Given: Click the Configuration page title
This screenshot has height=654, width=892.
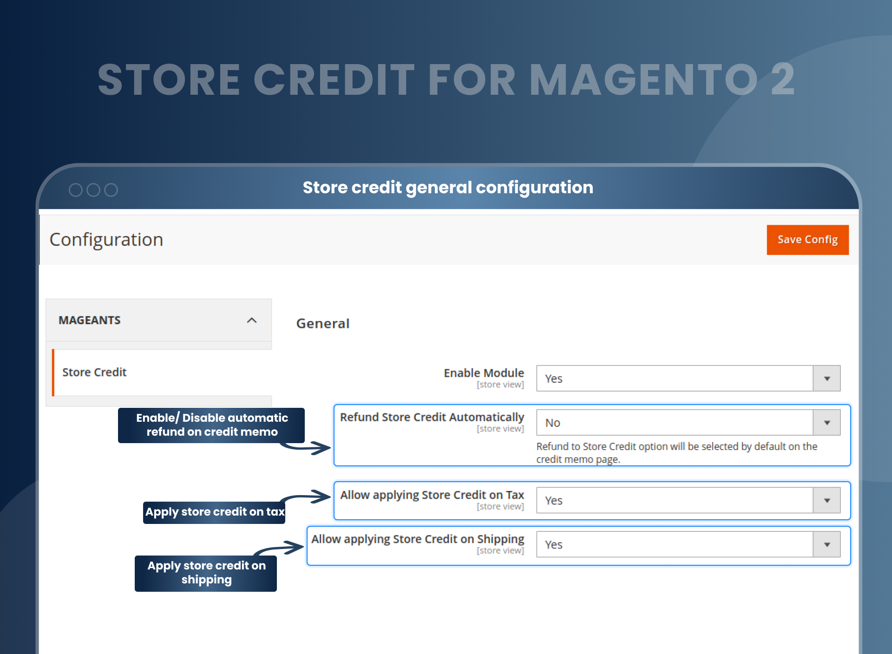Looking at the screenshot, I should (x=106, y=240).
